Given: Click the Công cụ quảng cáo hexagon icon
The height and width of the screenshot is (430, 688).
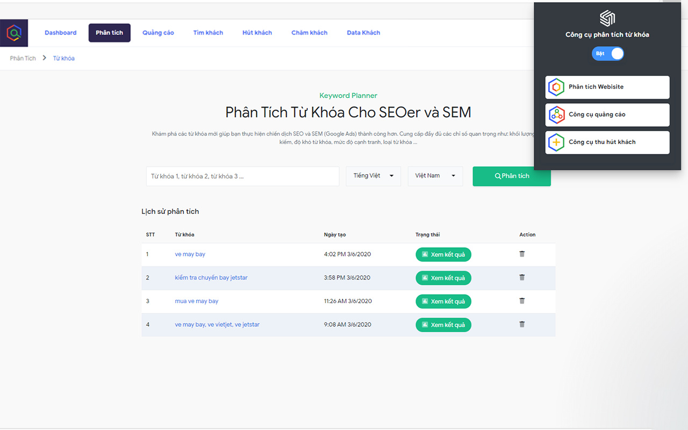Looking at the screenshot, I should [x=556, y=114].
